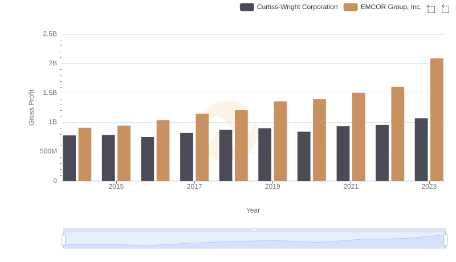Click the 2023 x-axis label
The width and height of the screenshot is (456, 262).
point(429,186)
